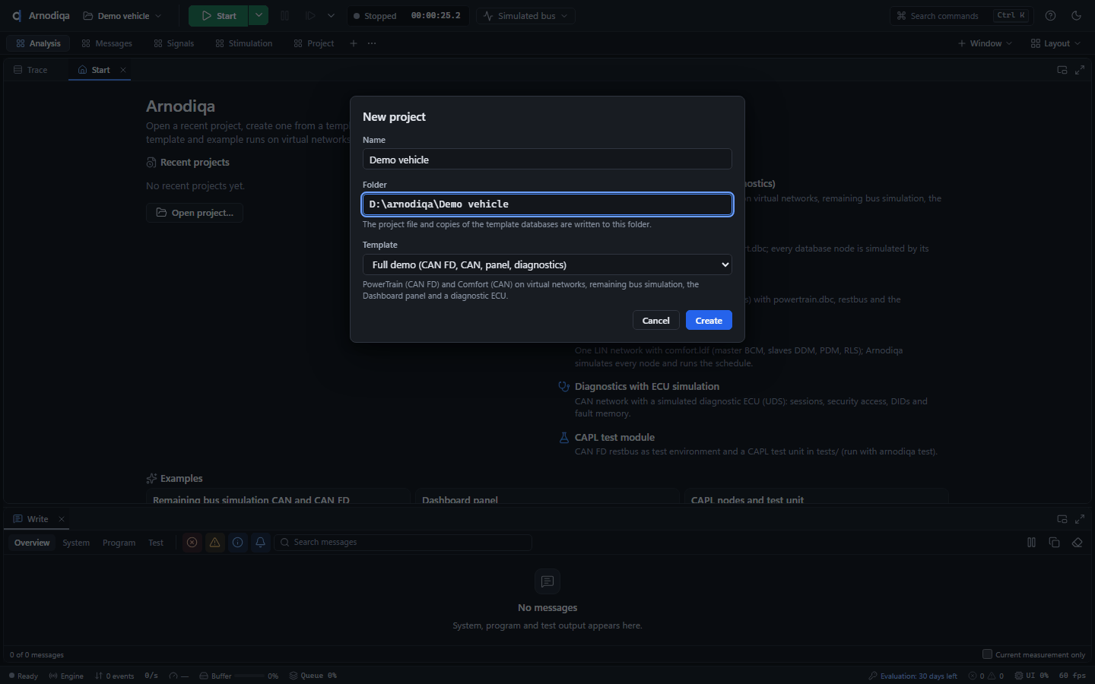Select the Test filter in Write panel
The width and height of the screenshot is (1095, 684).
(156, 543)
